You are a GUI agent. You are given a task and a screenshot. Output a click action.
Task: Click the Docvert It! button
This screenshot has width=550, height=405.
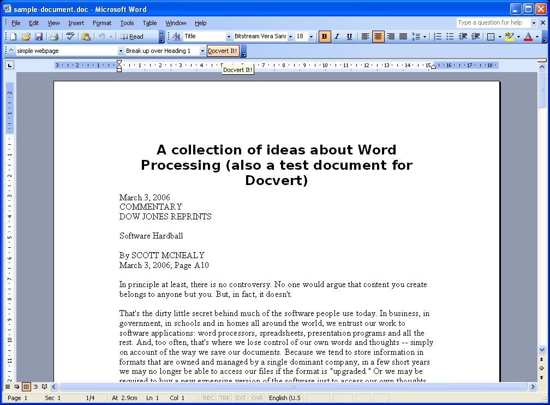(x=223, y=51)
